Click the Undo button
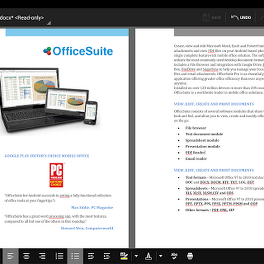The image size is (264, 264). click(241, 17)
